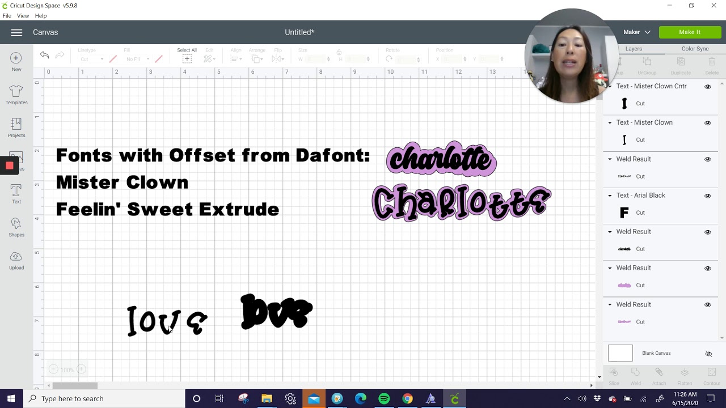Click the Make It button
The width and height of the screenshot is (726, 408).
(x=690, y=32)
